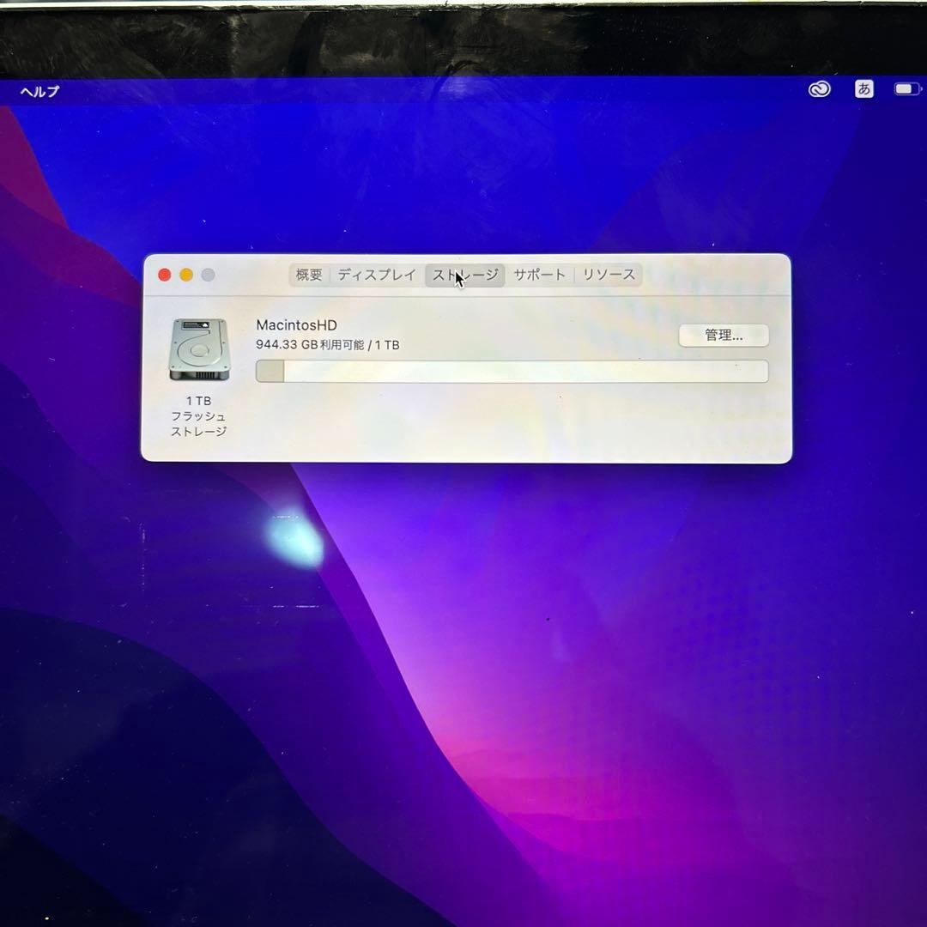The width and height of the screenshot is (927, 927).
Task: Minimize the window with the yellow button
Action: click(x=185, y=275)
